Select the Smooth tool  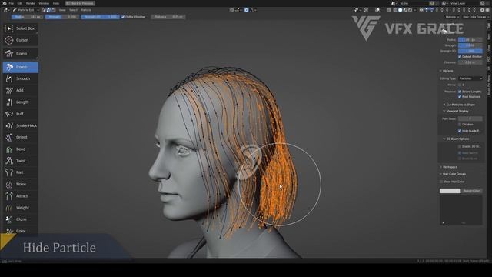pos(21,78)
